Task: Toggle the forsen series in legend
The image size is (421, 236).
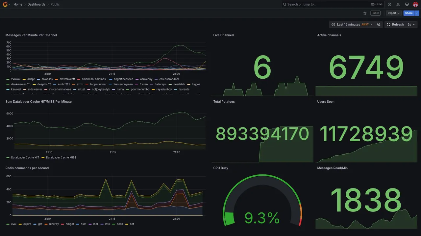Action: [144, 84]
